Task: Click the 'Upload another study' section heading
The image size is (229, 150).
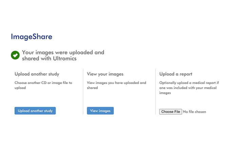Action: pos(37,74)
